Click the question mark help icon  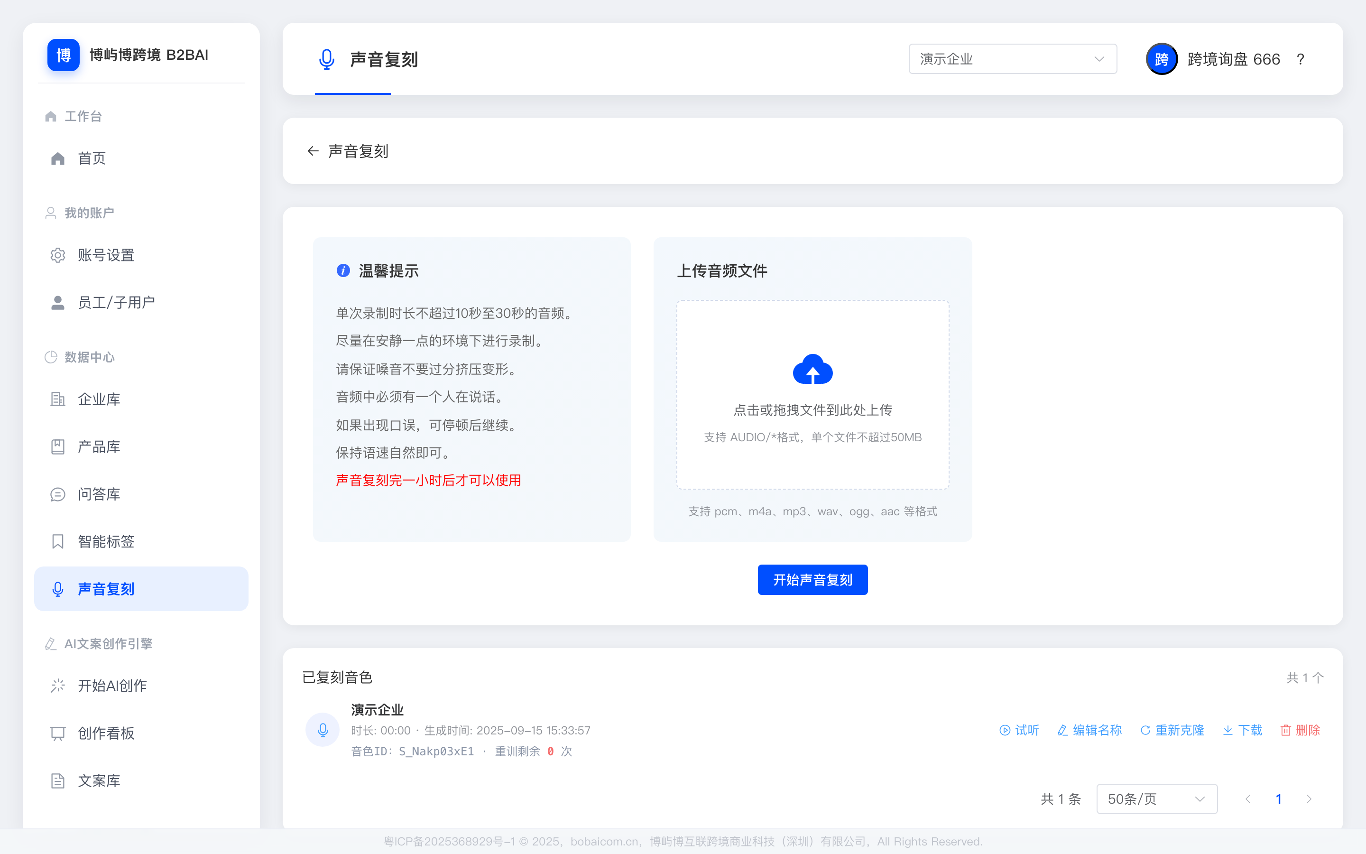point(1301,59)
